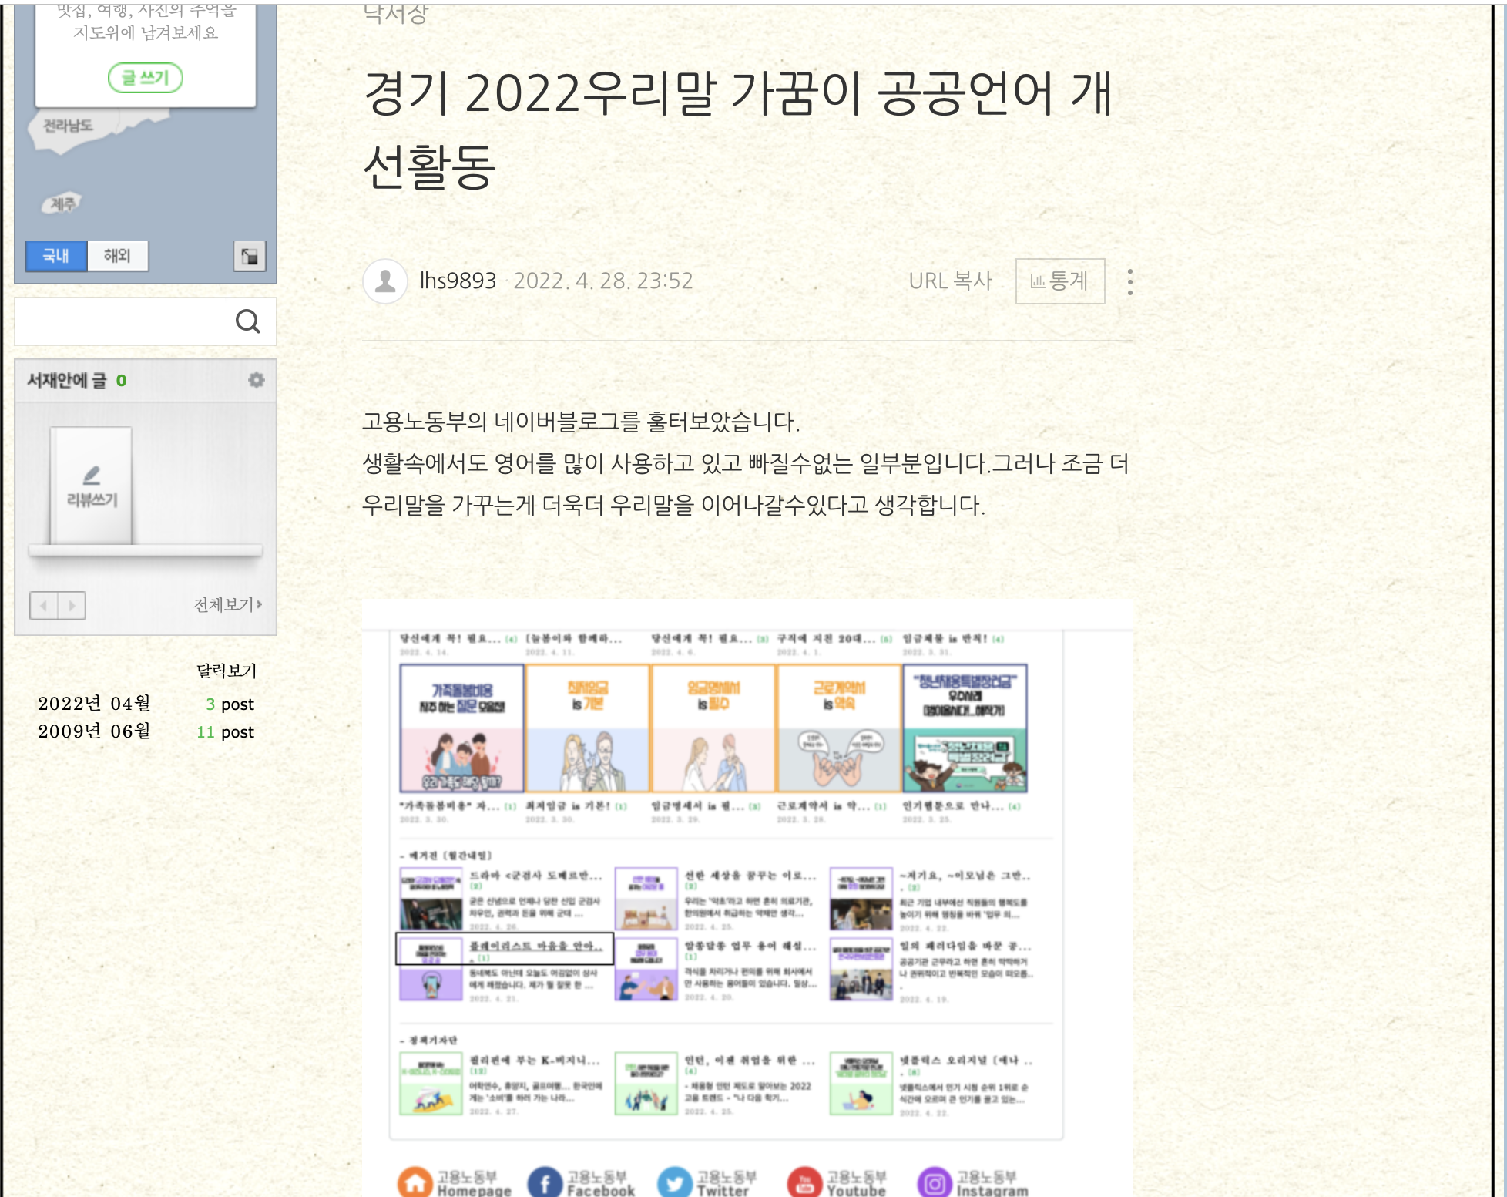Expand 전체보기 in the bookshelf
Image resolution: width=1507 pixels, height=1197 pixels.
click(x=227, y=605)
